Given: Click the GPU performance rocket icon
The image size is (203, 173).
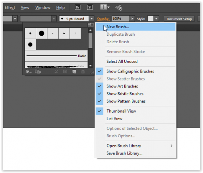Looking at the screenshot, I should (119, 8).
